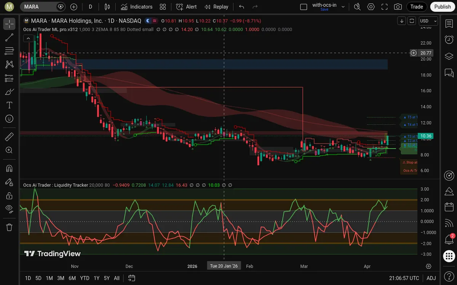
Task: Select the crosshair cursor tool
Action: point(10,24)
